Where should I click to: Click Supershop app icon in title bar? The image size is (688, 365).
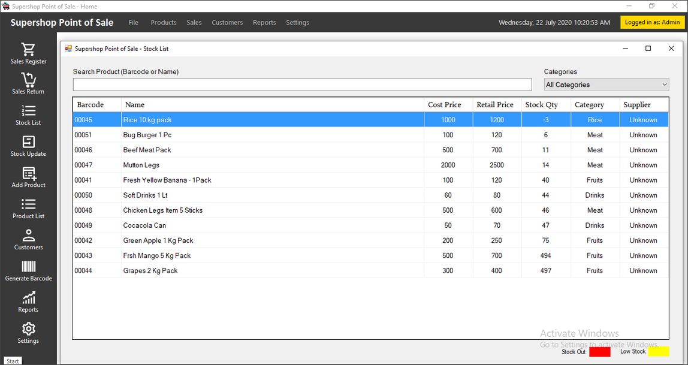point(6,6)
